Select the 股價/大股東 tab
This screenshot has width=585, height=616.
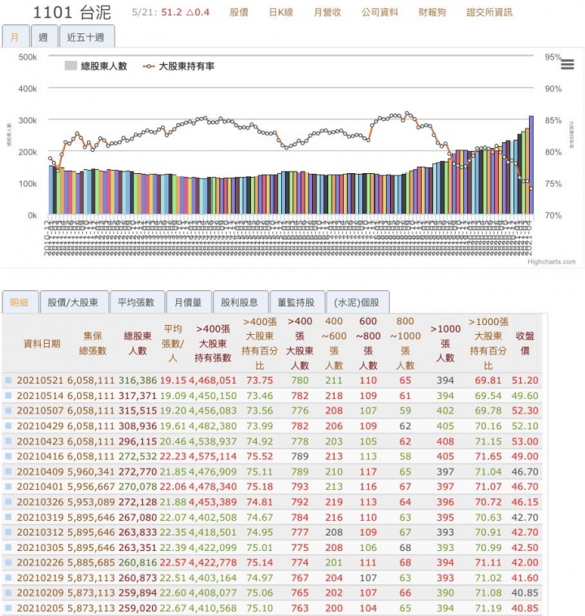point(73,302)
